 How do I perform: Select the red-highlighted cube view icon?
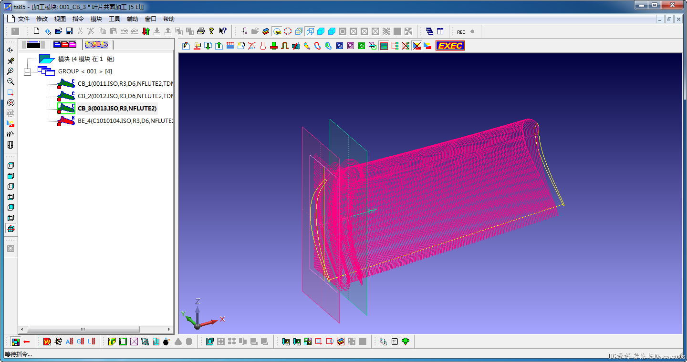(10, 228)
